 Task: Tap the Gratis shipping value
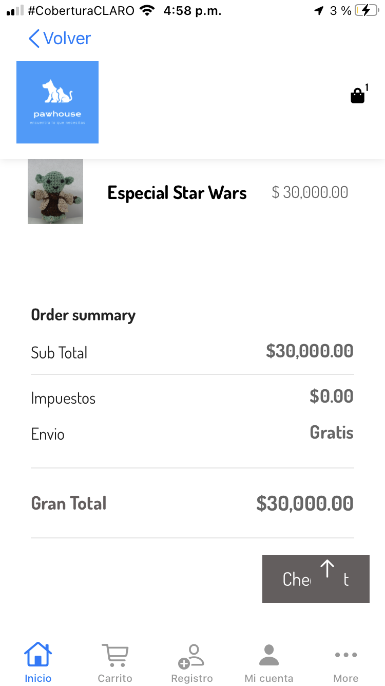coord(332,432)
